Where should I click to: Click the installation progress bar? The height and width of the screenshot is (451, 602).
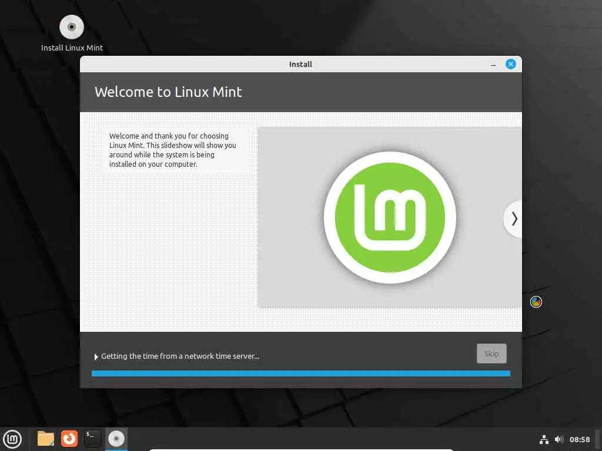301,373
